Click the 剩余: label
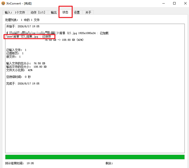The width and height of the screenshot is (189, 168). (109, 163)
